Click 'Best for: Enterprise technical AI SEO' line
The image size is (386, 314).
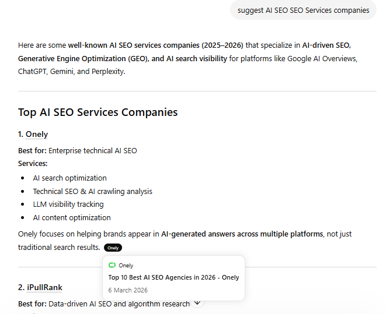[78, 151]
